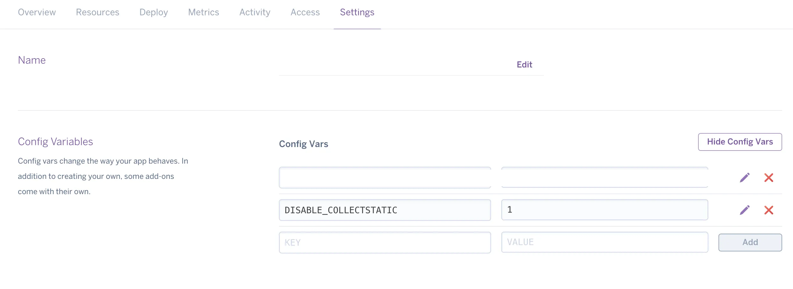Screen dimensions: 793x289
Task: Click the value field containing 1
Action: tap(604, 210)
